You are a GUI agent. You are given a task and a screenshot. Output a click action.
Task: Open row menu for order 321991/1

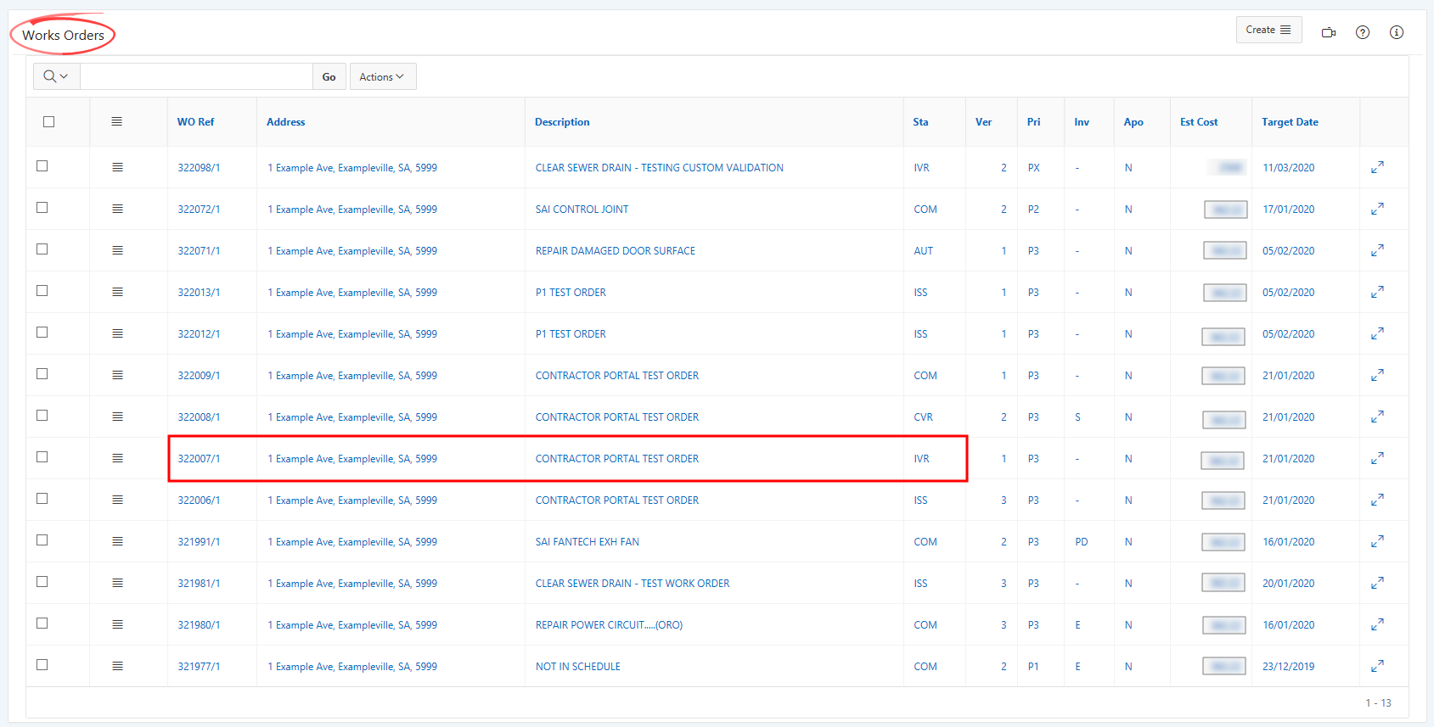pyautogui.click(x=117, y=541)
